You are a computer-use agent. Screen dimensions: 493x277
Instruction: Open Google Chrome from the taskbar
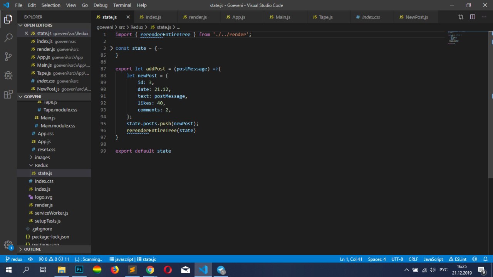[x=150, y=270]
